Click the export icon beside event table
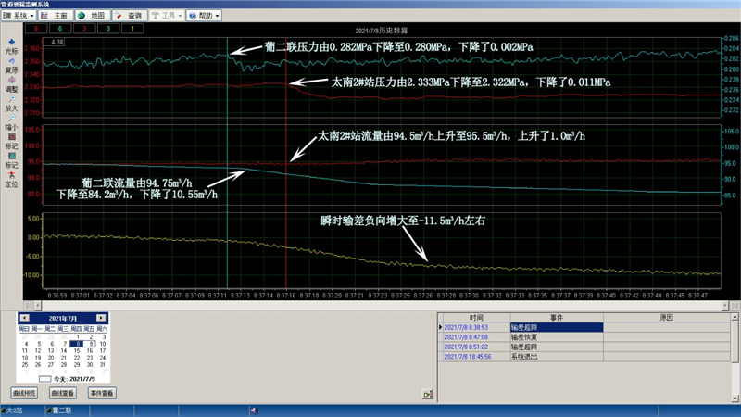 click(x=427, y=394)
